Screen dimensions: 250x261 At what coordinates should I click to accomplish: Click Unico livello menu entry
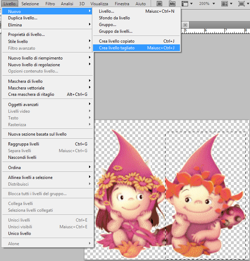pos(19,234)
